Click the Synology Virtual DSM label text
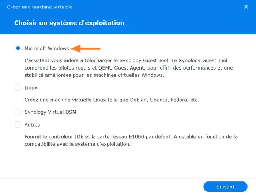This screenshot has height=195, width=256. [x=50, y=112]
